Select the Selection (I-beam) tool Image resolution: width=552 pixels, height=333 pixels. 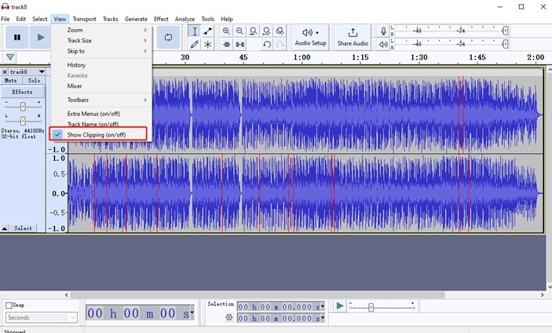[x=194, y=31]
